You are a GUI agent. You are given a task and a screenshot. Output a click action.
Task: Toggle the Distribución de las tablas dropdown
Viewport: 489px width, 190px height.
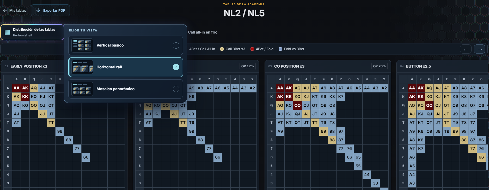click(x=32, y=32)
